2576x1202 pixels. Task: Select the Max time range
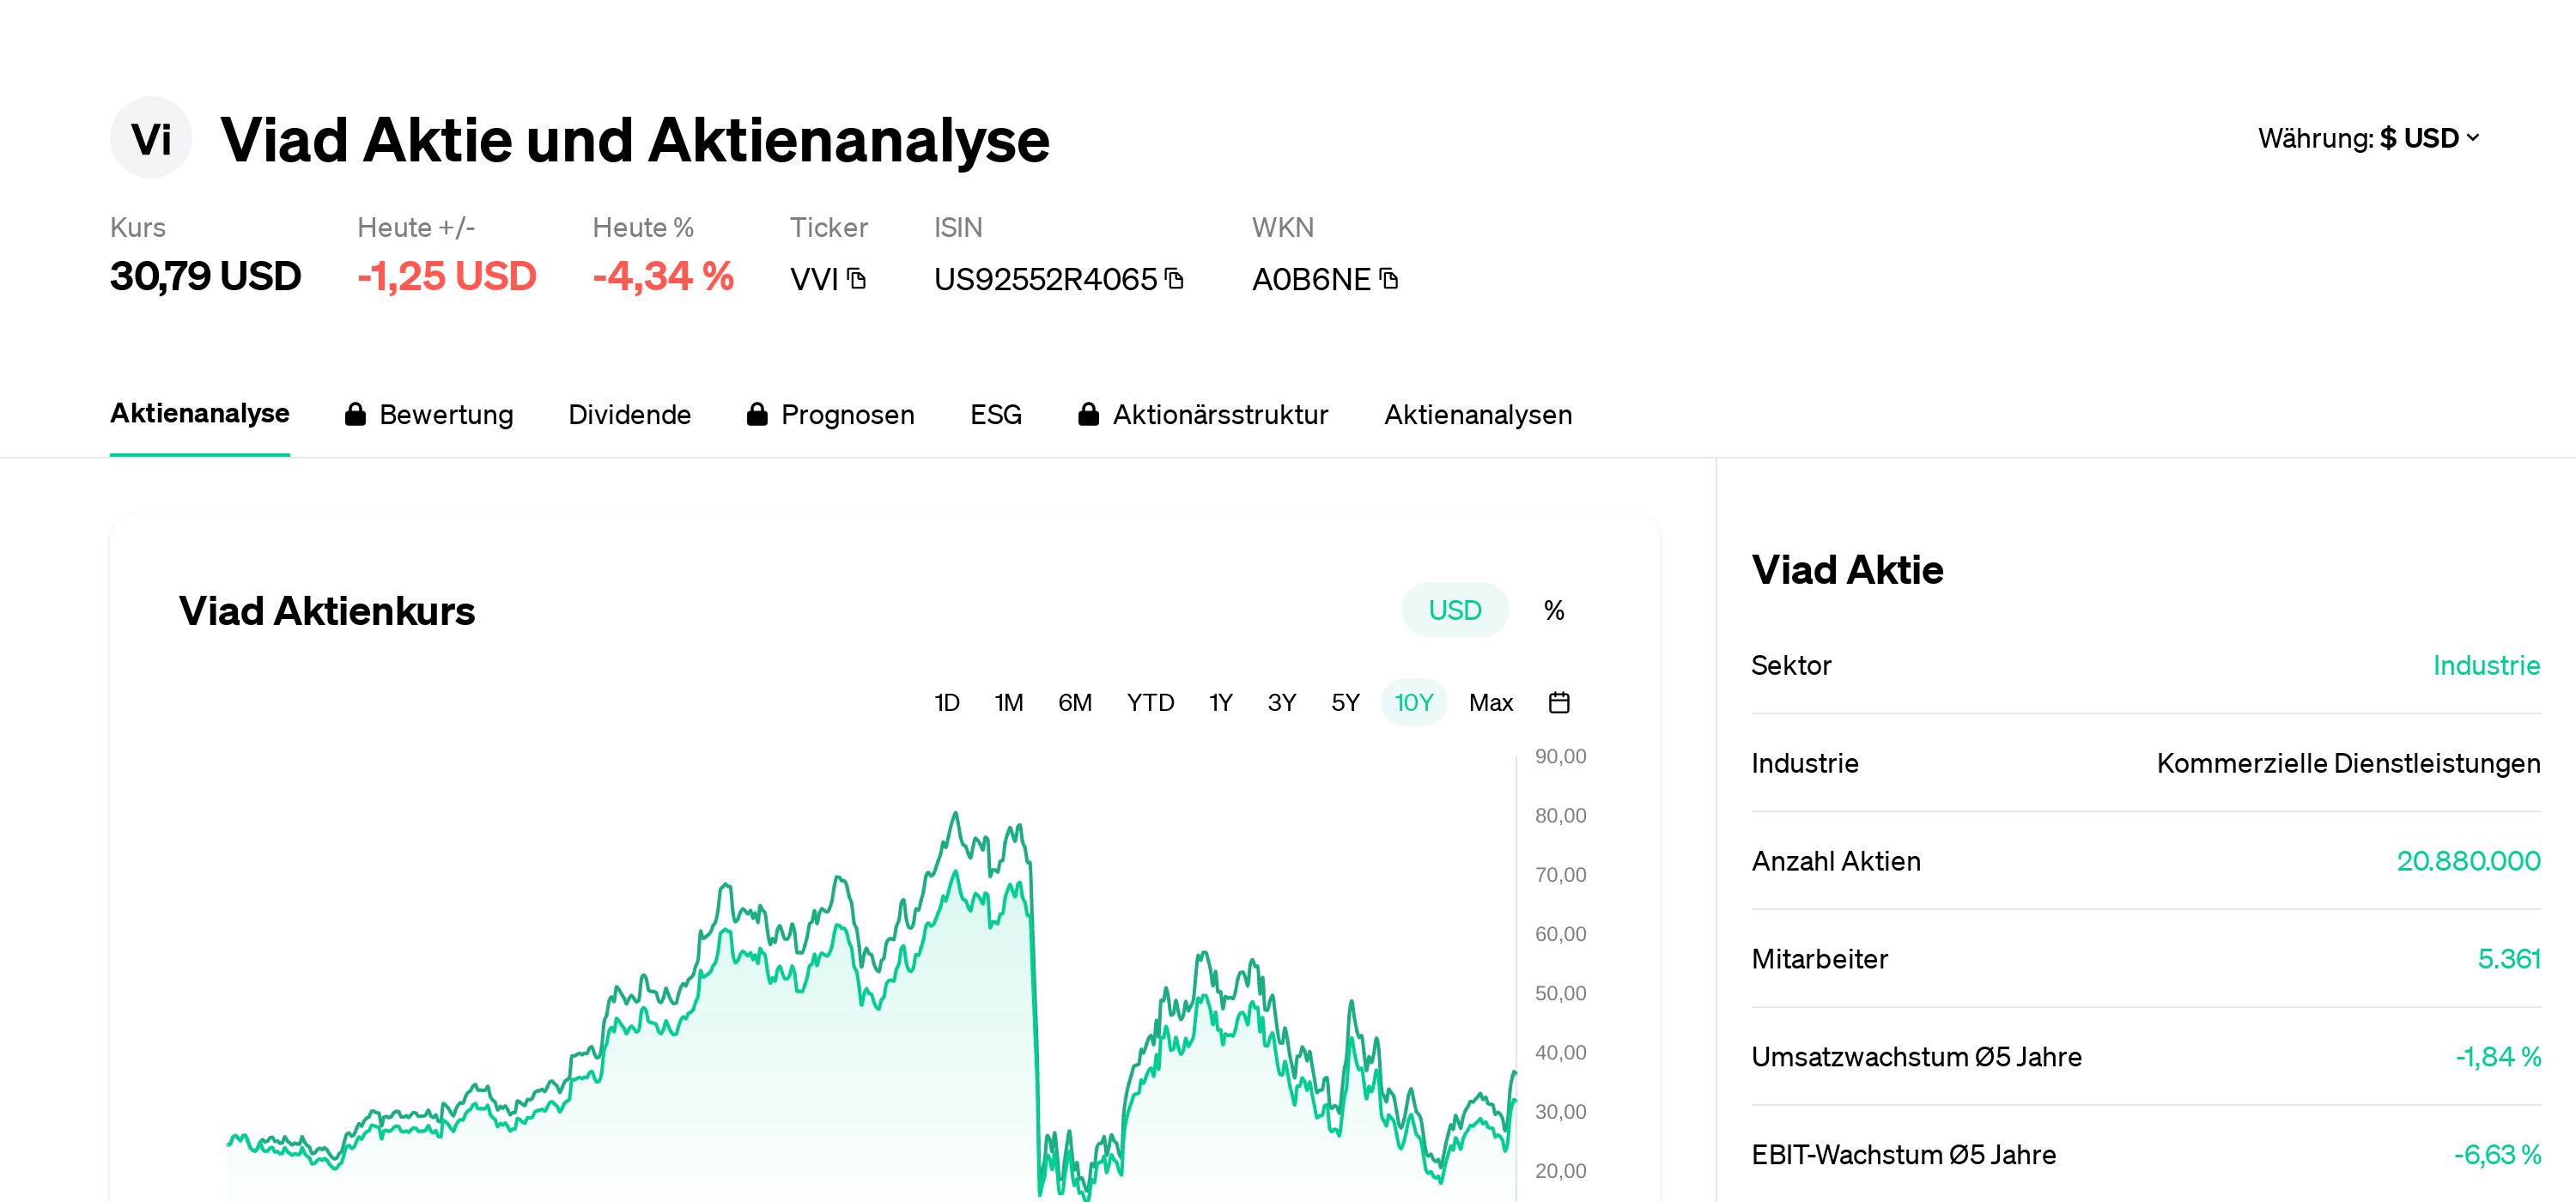point(1491,702)
